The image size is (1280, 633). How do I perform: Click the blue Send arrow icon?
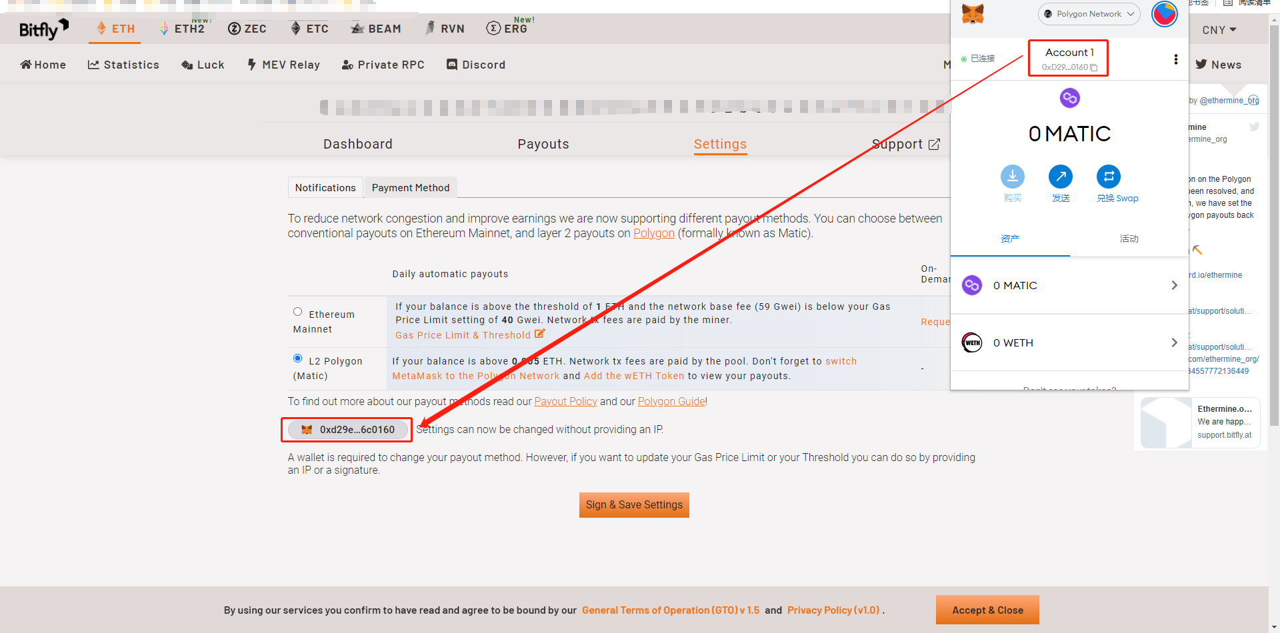[1061, 177]
